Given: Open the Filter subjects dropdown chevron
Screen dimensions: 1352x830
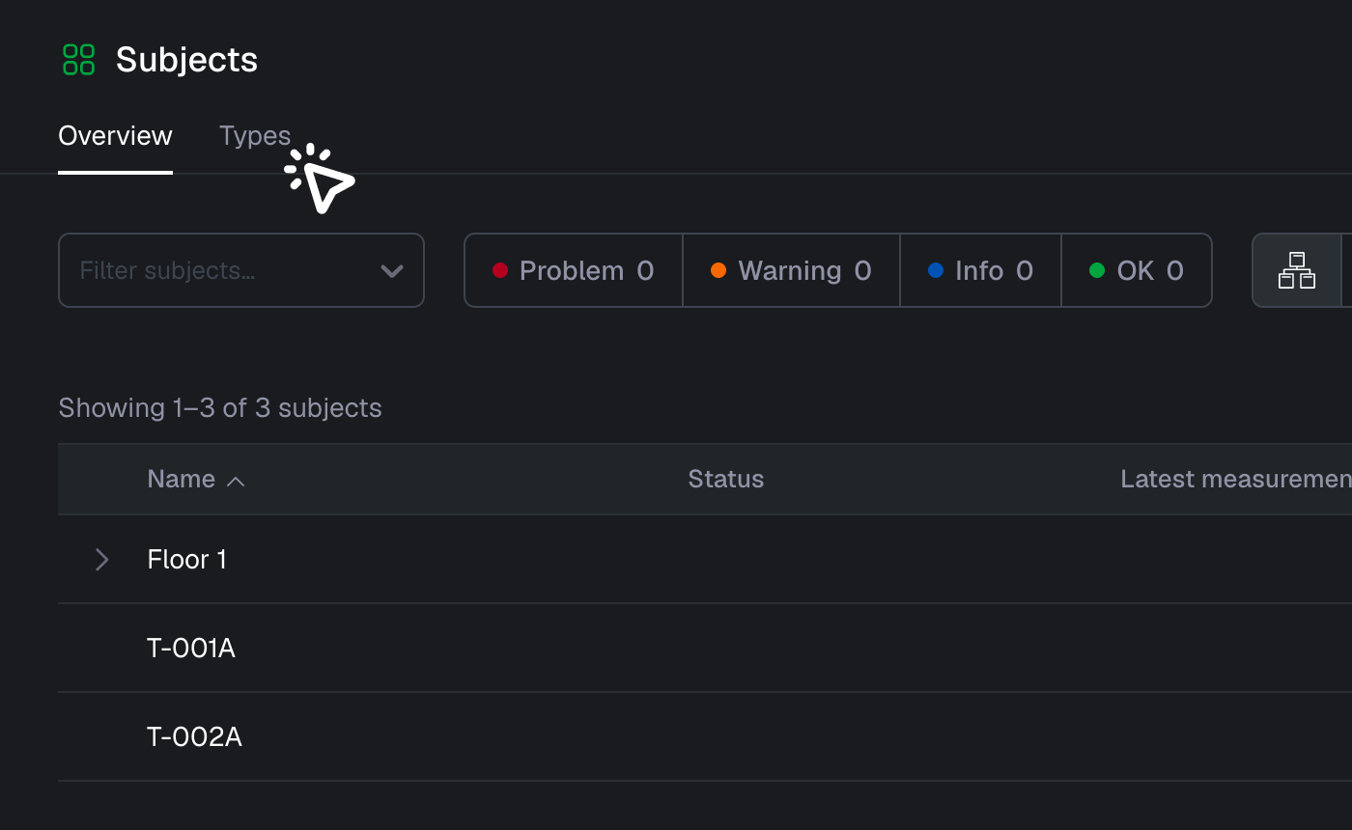Looking at the screenshot, I should 392,271.
